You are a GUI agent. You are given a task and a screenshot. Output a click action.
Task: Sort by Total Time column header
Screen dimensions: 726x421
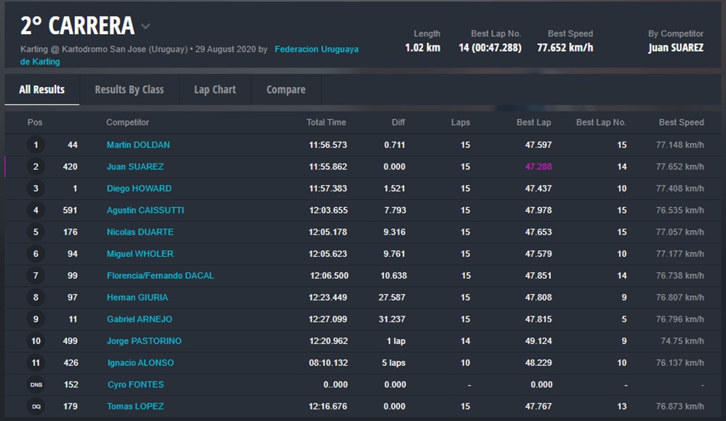(326, 123)
